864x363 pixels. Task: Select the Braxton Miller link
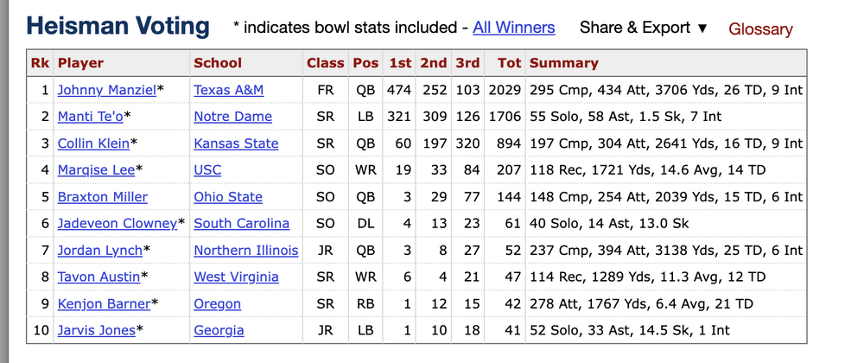point(102,197)
